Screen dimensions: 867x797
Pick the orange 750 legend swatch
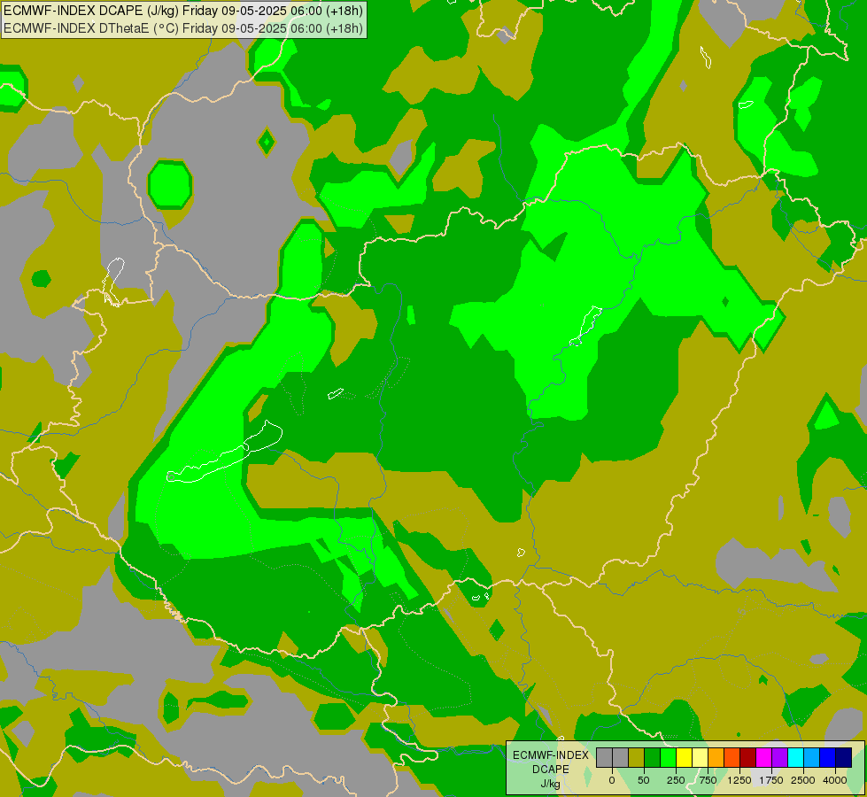click(716, 757)
